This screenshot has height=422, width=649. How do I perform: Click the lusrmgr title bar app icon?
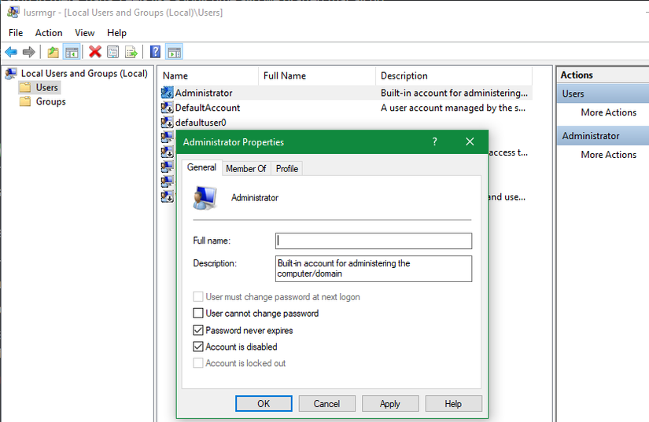[13, 12]
